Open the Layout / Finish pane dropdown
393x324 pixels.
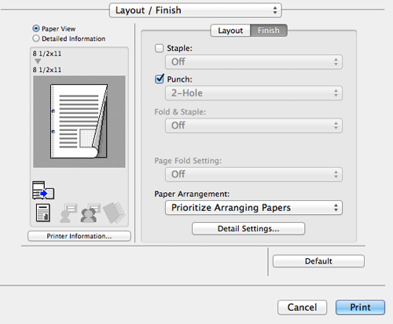tap(196, 10)
